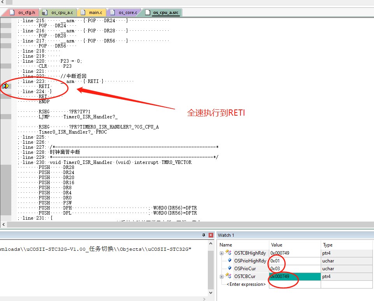Select the OSPrioHighRdy watch name
Viewport: 374px width, 301px height.
(250, 261)
